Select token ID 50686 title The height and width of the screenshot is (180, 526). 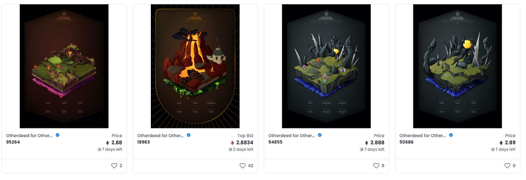[x=406, y=142]
